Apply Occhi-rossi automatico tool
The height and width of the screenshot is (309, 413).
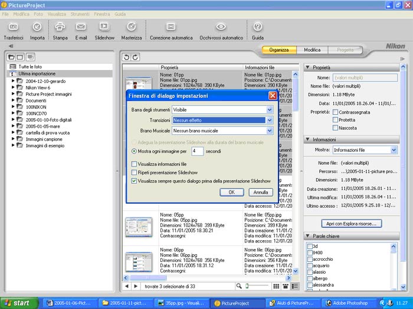pyautogui.click(x=221, y=26)
